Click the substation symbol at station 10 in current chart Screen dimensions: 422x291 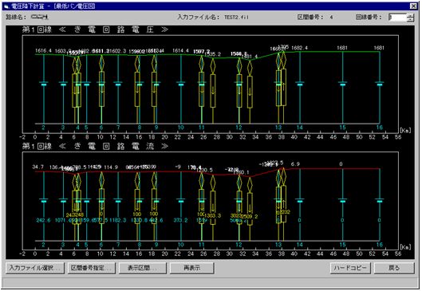point(181,200)
